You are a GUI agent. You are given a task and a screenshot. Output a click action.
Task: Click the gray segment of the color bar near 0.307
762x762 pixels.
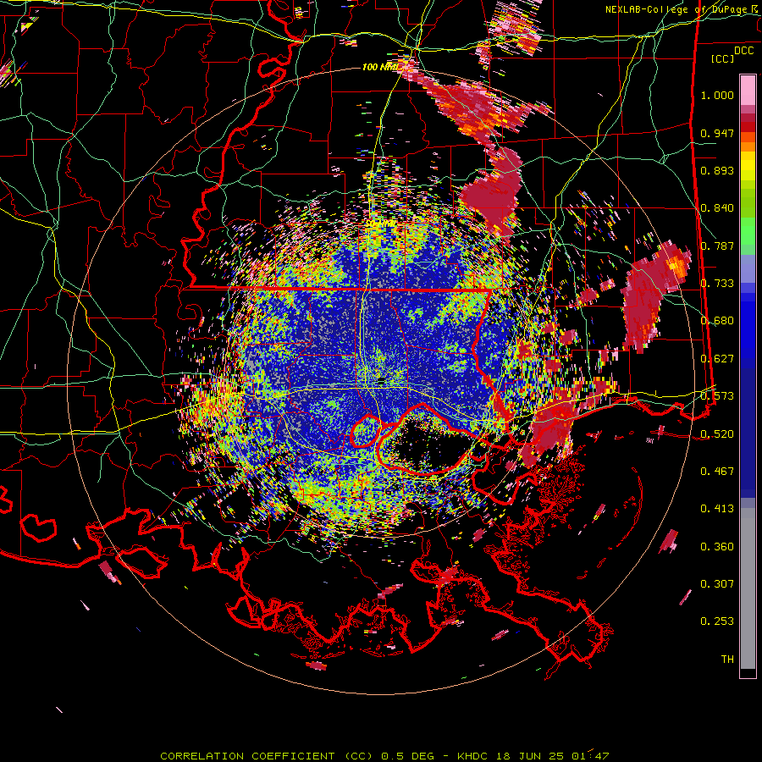pos(748,588)
